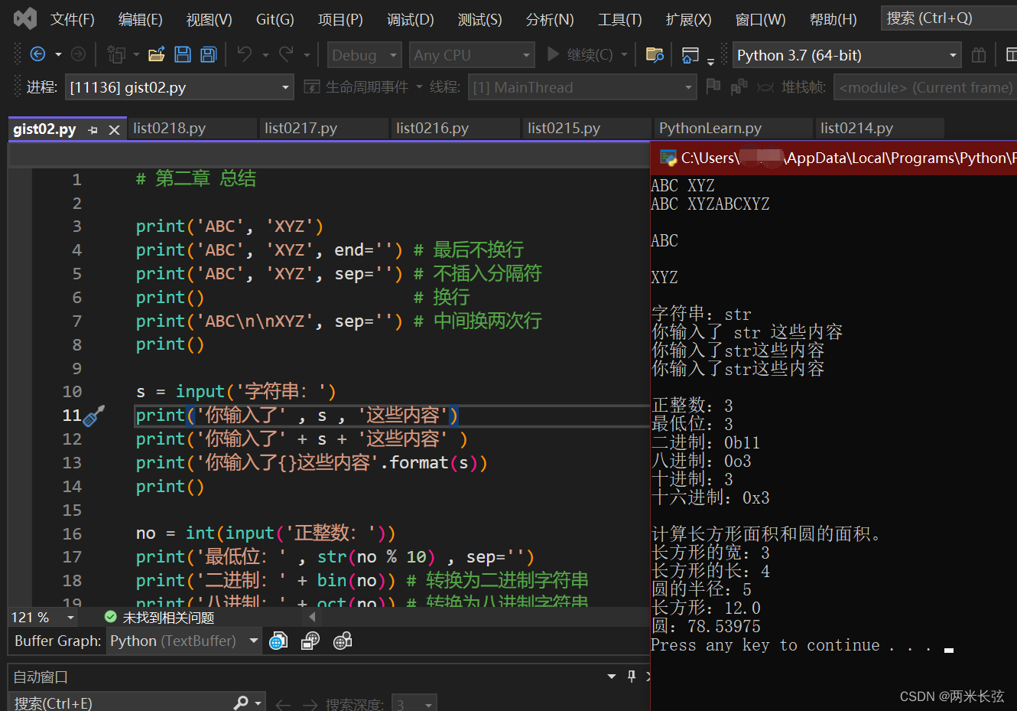Save all files with double floppy icon
Viewport: 1017px width, 711px height.
point(208,54)
